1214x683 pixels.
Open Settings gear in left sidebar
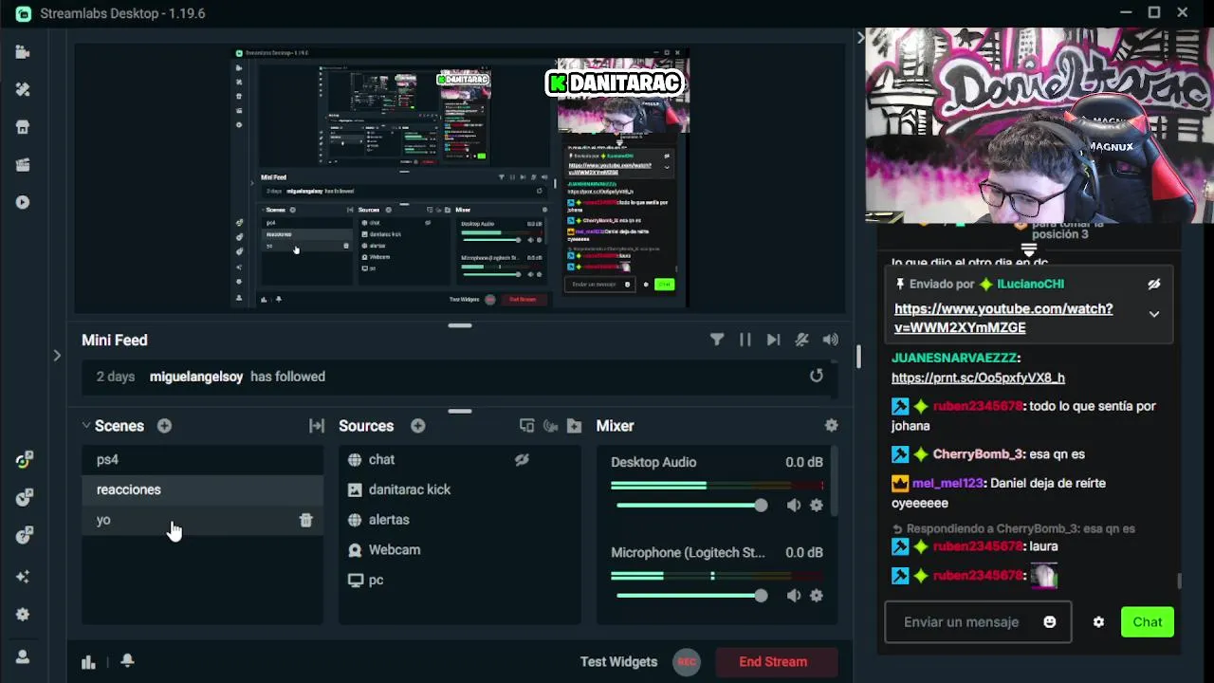pyautogui.click(x=23, y=615)
